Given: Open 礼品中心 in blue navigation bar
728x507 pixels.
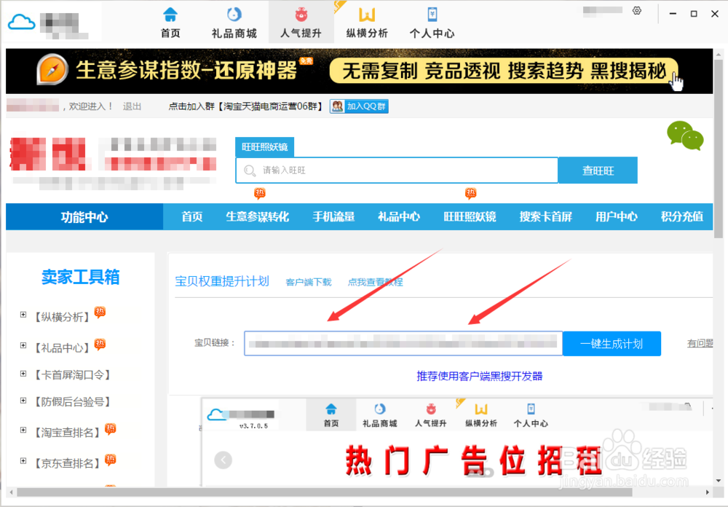Looking at the screenshot, I should pos(399,216).
